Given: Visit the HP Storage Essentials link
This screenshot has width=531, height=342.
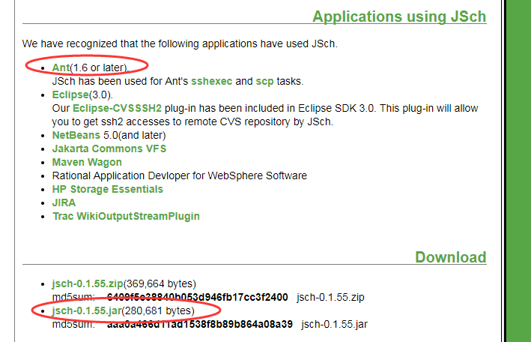Looking at the screenshot, I should click(108, 189).
